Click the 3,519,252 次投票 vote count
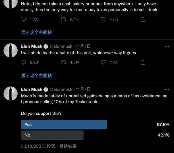 [38, 146]
